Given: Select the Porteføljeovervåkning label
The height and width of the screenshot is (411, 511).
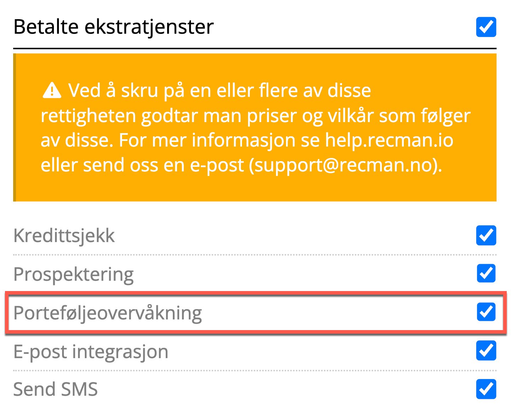Looking at the screenshot, I should coord(108,313).
